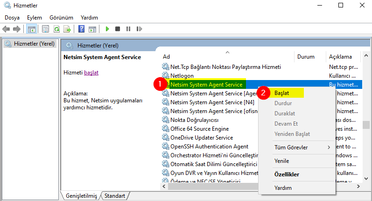372x201 pixels.
Task: Click the Export List toolbar icon
Action: [67, 29]
